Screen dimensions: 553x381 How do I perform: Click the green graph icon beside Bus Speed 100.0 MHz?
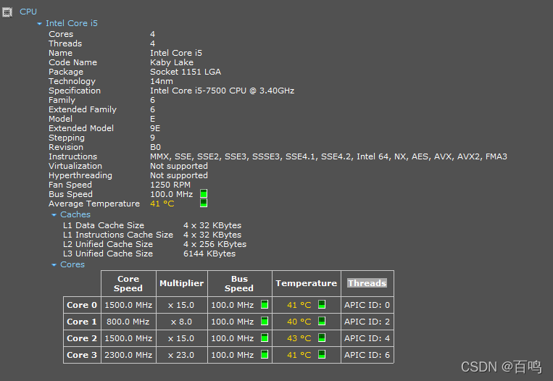(204, 194)
